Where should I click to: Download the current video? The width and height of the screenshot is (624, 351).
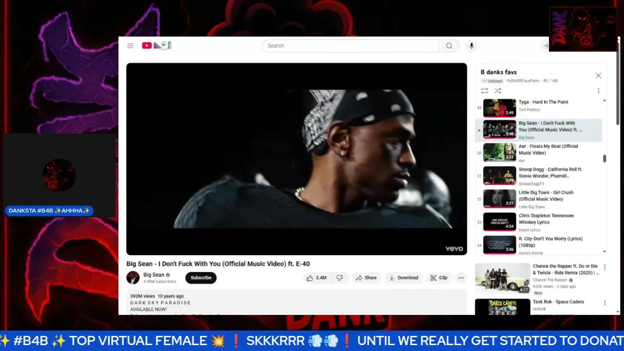click(404, 278)
